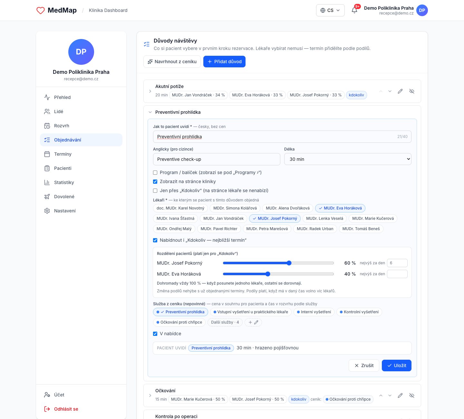Open Pacienti in sidebar
Screen dimensions: 464x419
81,168
